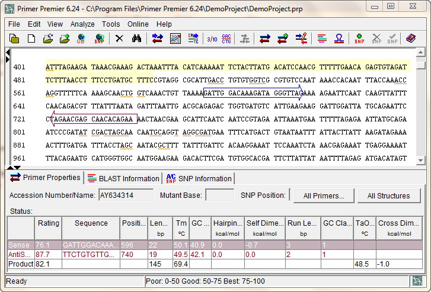Open the Tools menu
Screen dimensions: 431x292
point(111,24)
